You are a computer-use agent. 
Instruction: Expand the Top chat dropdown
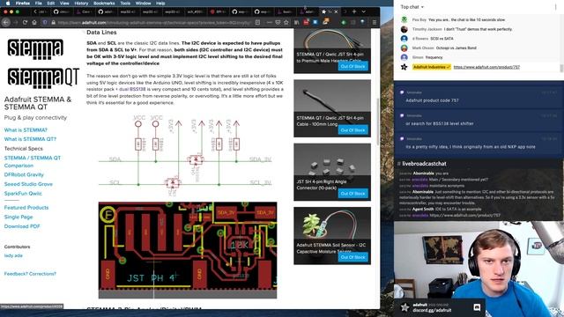(412, 7)
